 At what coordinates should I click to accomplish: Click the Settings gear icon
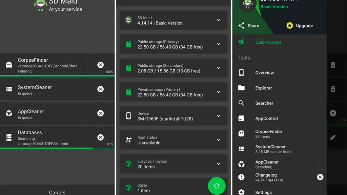(x=241, y=192)
